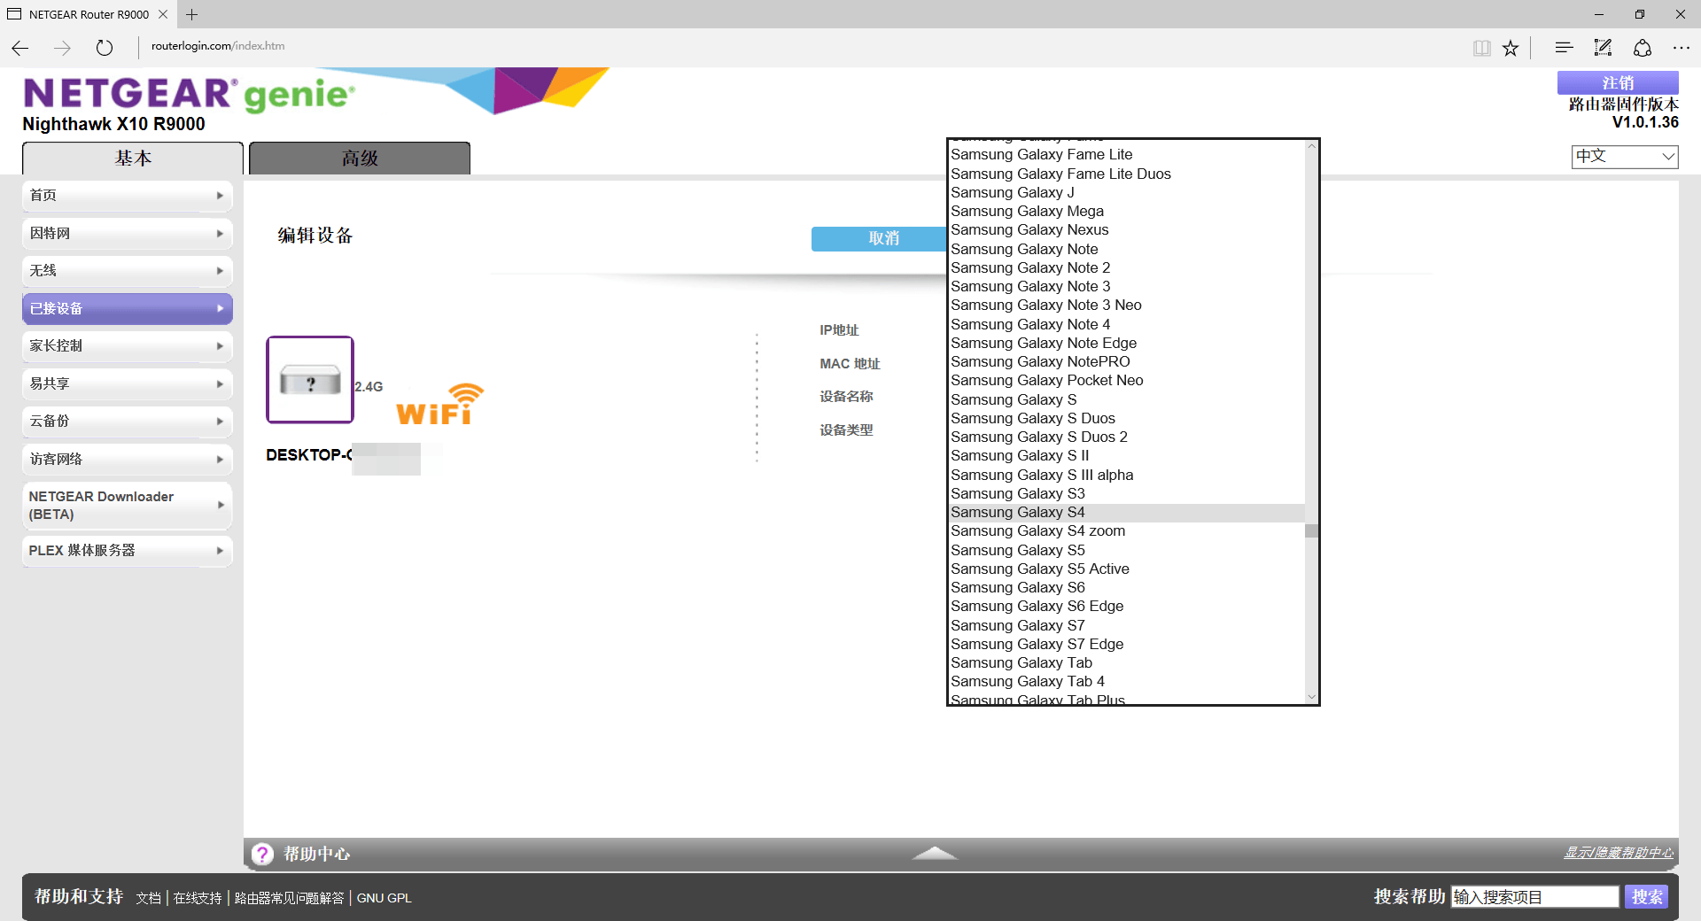Open the browser hub icon
Screen dimensions: 1701x921
point(1564,48)
